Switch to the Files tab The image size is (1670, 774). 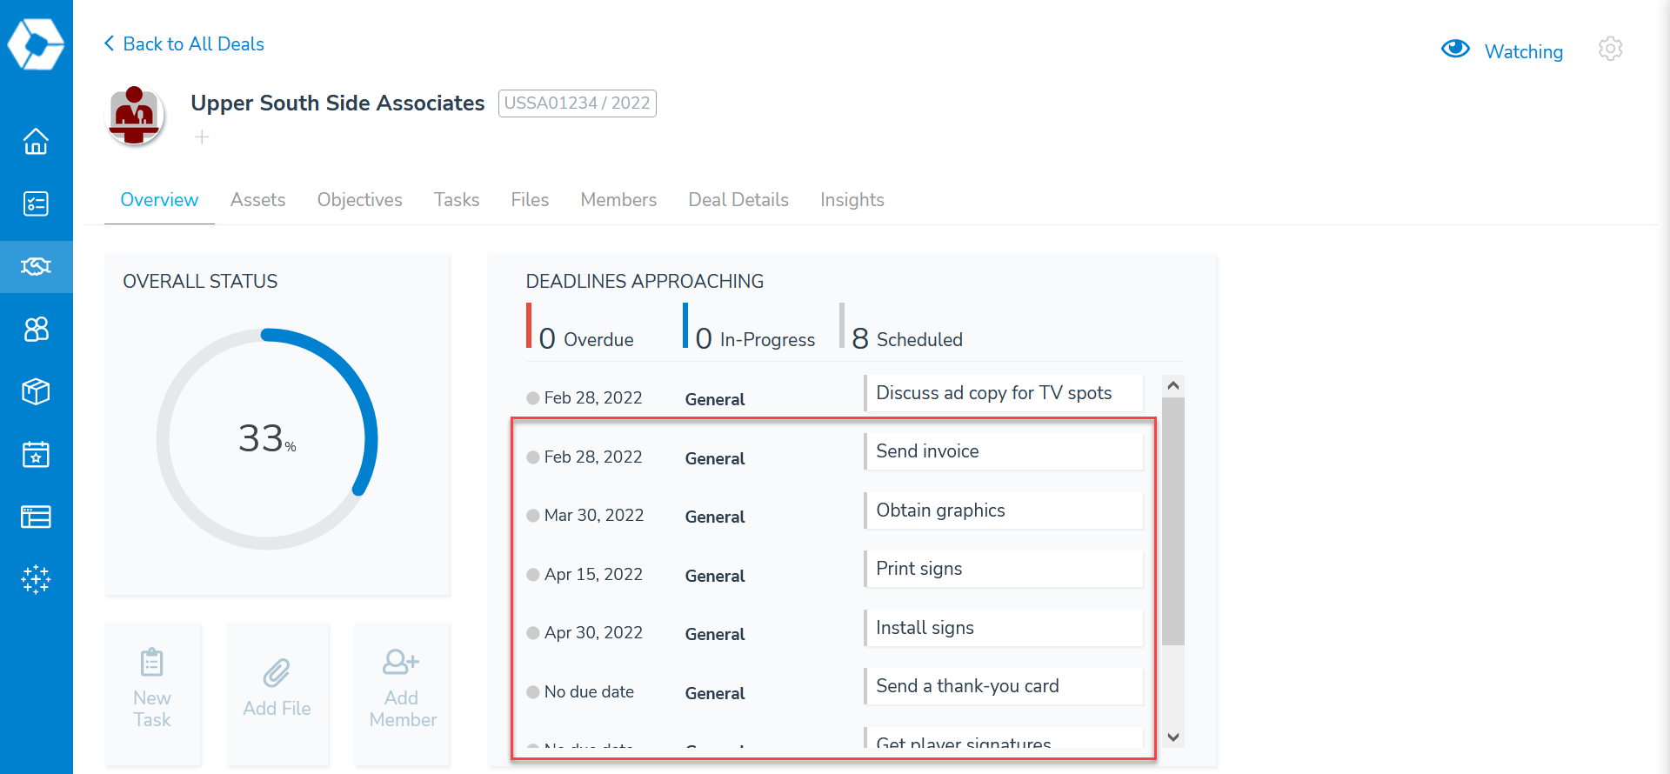[530, 200]
